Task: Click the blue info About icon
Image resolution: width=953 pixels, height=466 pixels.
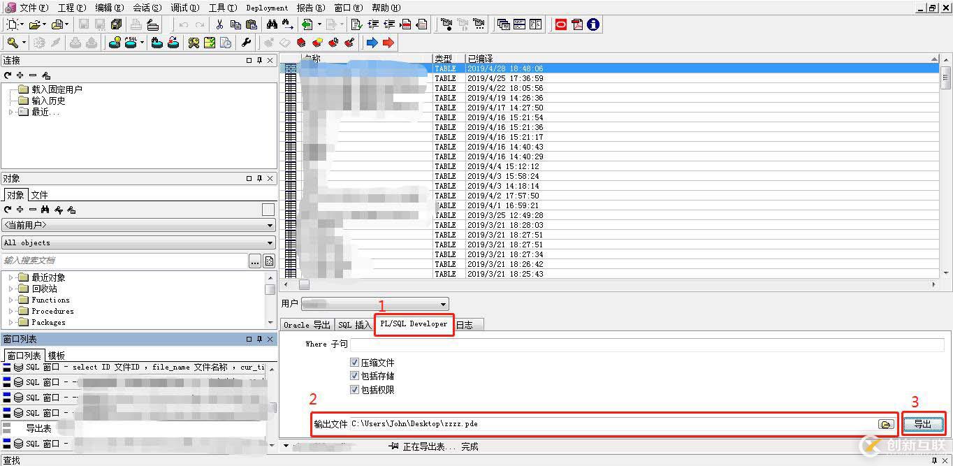Action: click(x=593, y=24)
